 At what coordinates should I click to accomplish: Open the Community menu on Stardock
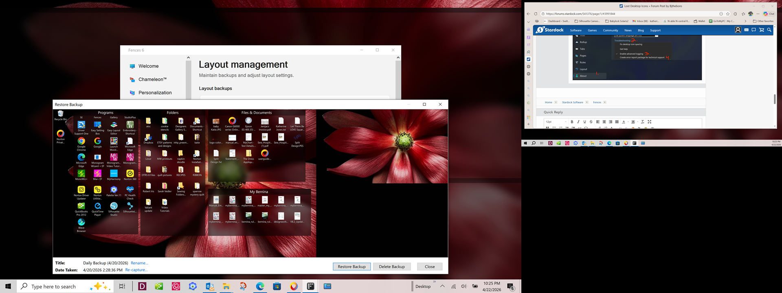(610, 30)
